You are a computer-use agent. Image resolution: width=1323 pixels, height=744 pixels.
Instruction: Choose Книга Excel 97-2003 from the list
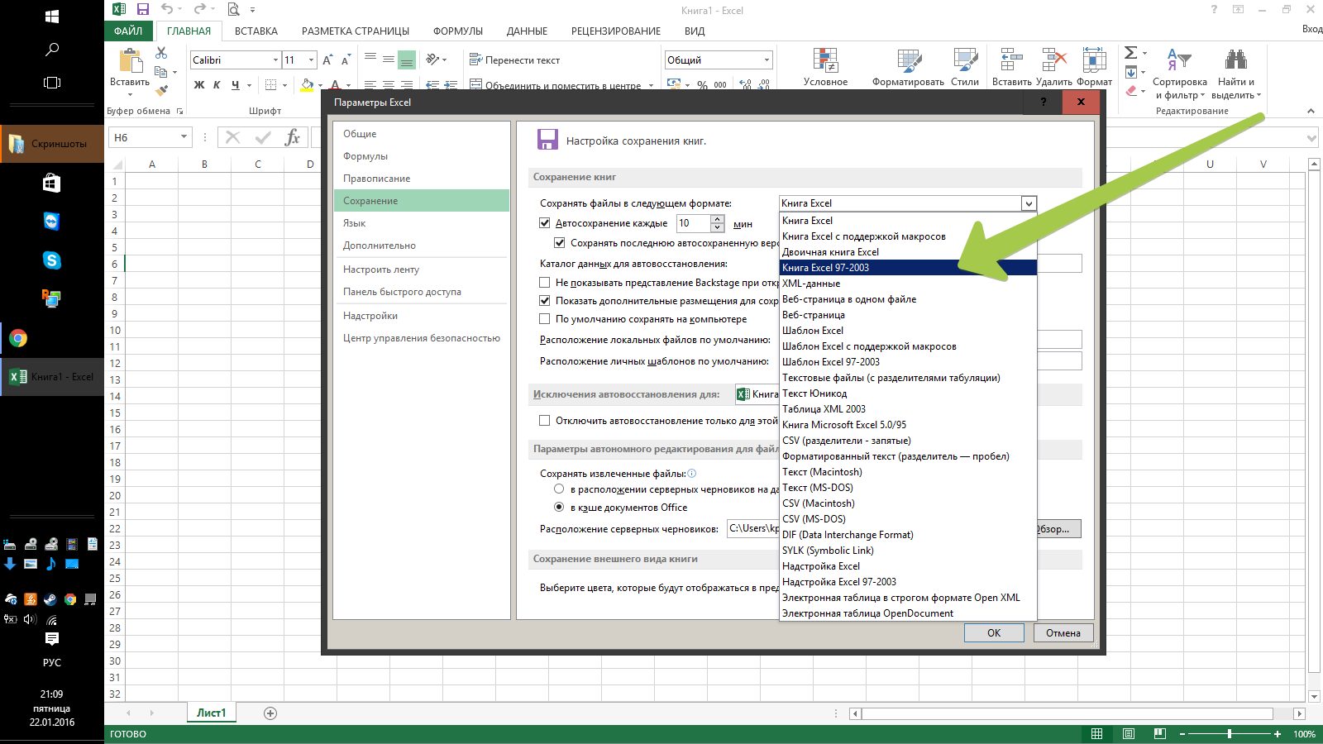pyautogui.click(x=908, y=268)
